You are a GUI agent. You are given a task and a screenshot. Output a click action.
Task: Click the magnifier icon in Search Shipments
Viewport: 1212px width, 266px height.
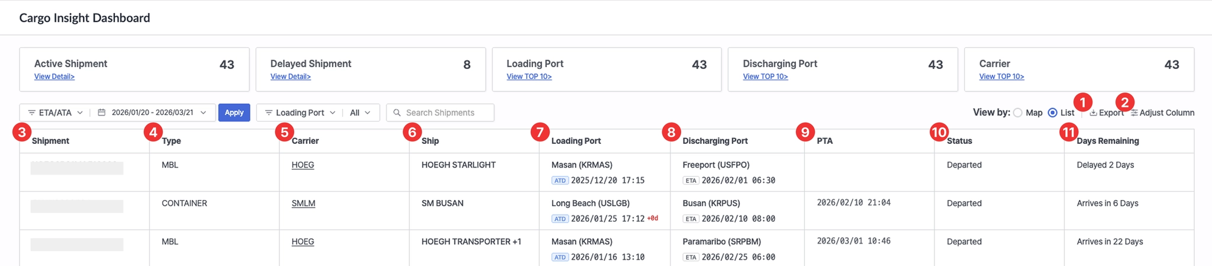click(x=397, y=113)
